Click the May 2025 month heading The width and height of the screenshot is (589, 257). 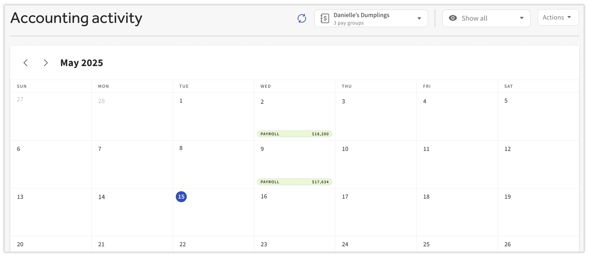pyautogui.click(x=82, y=63)
